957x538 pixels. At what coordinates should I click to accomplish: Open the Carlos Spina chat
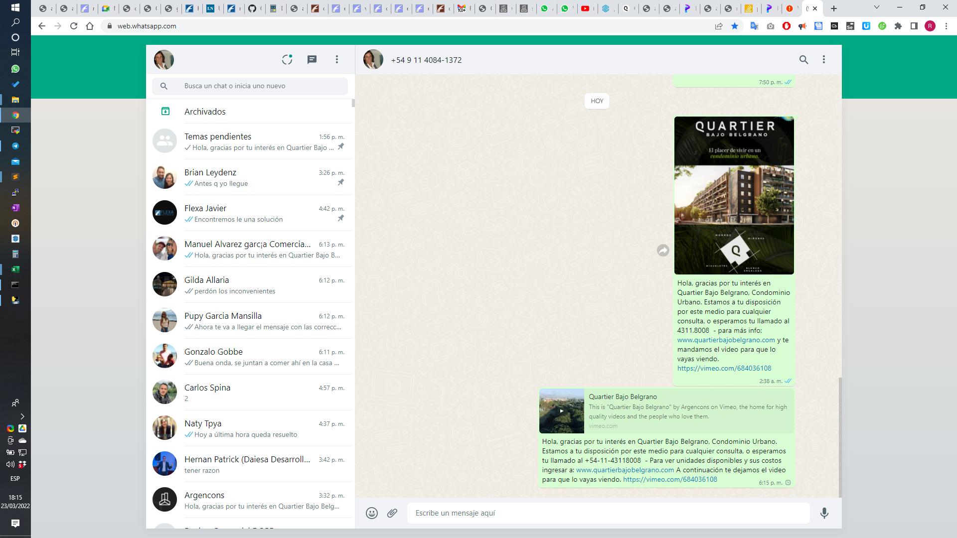tap(249, 393)
